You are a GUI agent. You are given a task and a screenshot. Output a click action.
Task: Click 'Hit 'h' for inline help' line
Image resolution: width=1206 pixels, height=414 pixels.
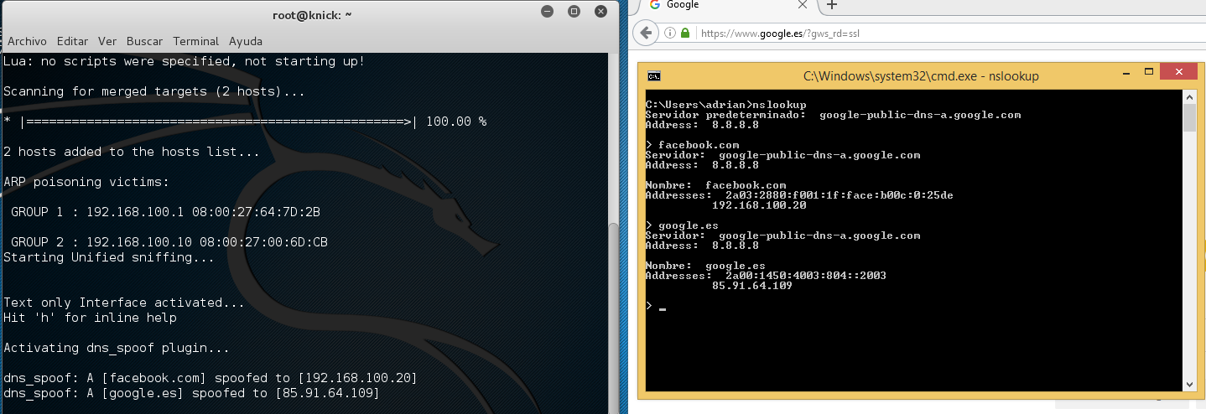point(90,318)
